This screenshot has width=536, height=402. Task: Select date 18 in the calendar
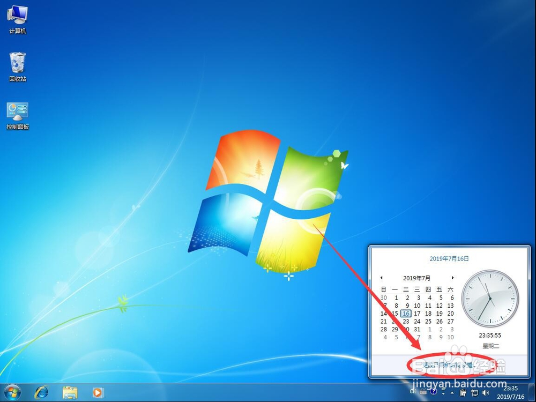point(428,314)
